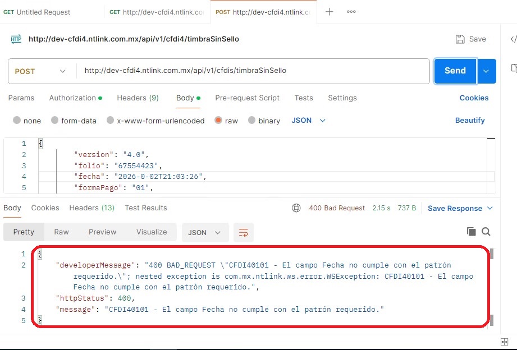
Task: Expand the Send button dropdown arrow
Action: (486, 71)
